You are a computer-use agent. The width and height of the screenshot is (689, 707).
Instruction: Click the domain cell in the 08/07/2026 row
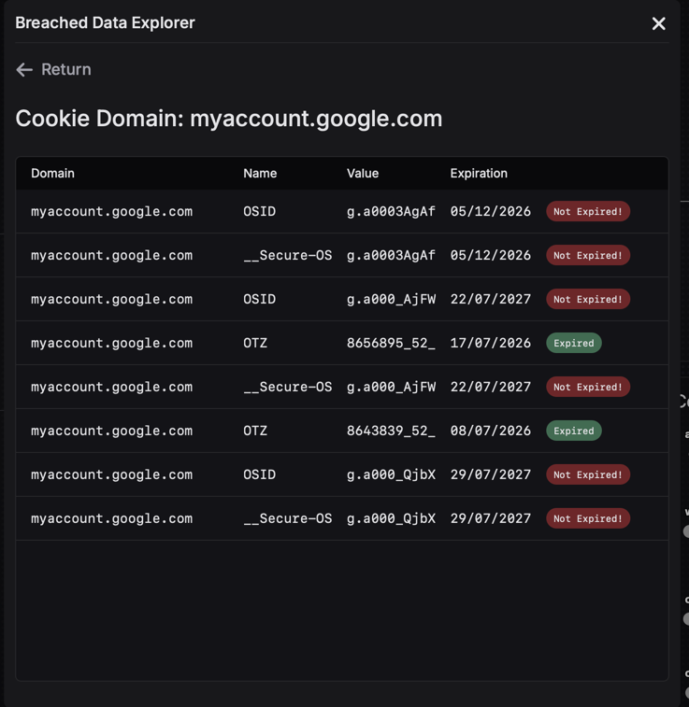[x=112, y=431]
